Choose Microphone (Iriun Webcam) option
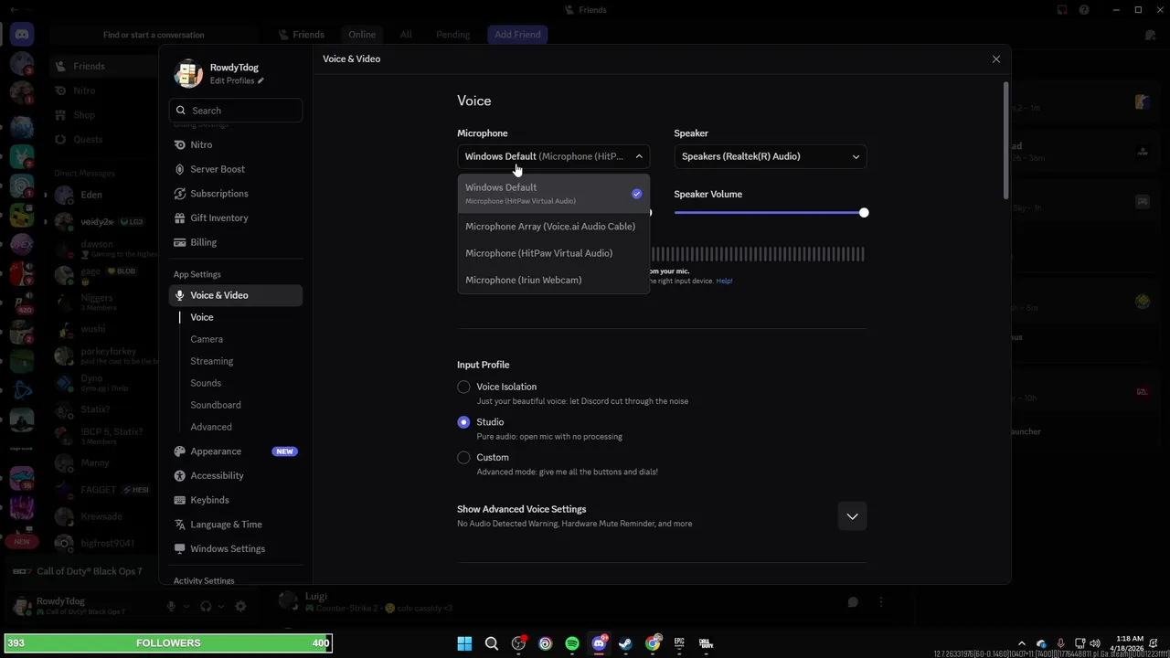The width and height of the screenshot is (1170, 658). [553, 280]
